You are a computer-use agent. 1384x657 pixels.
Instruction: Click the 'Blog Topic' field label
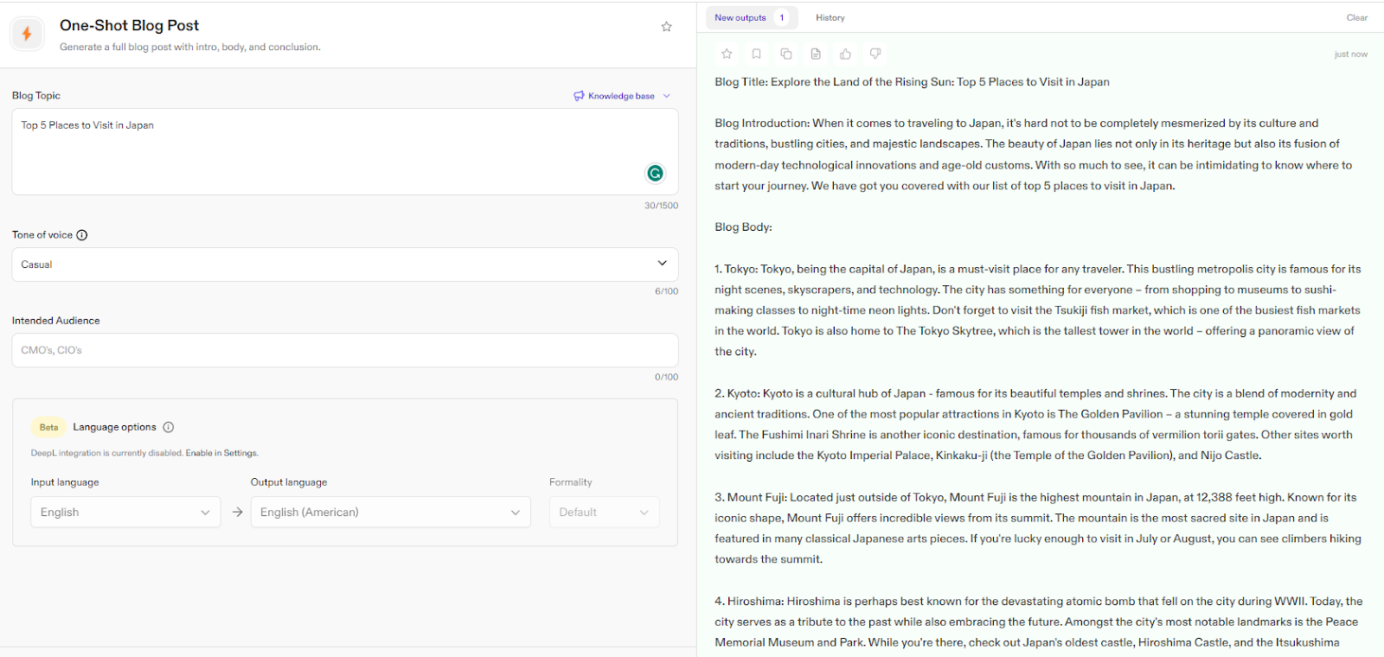(x=36, y=96)
